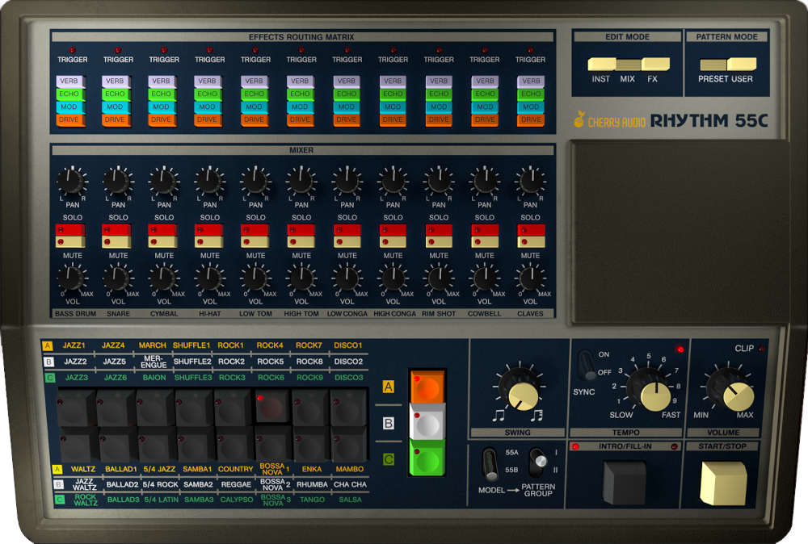
Task: Activate DRIVE effect on the Cymbal channel
Action: (161, 119)
